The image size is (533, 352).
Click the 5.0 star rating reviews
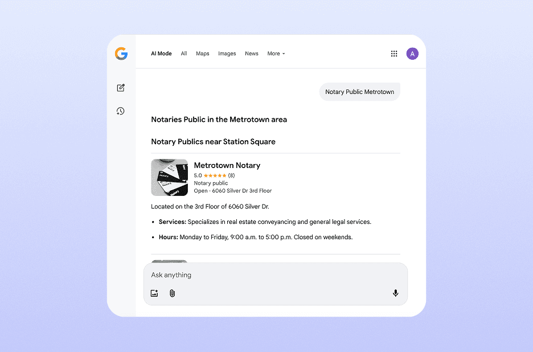[214, 175]
